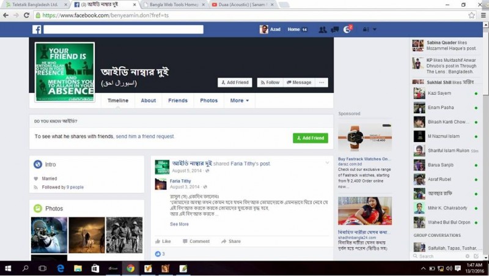Reload the page with Chrome's refresh icon

pos(27,15)
